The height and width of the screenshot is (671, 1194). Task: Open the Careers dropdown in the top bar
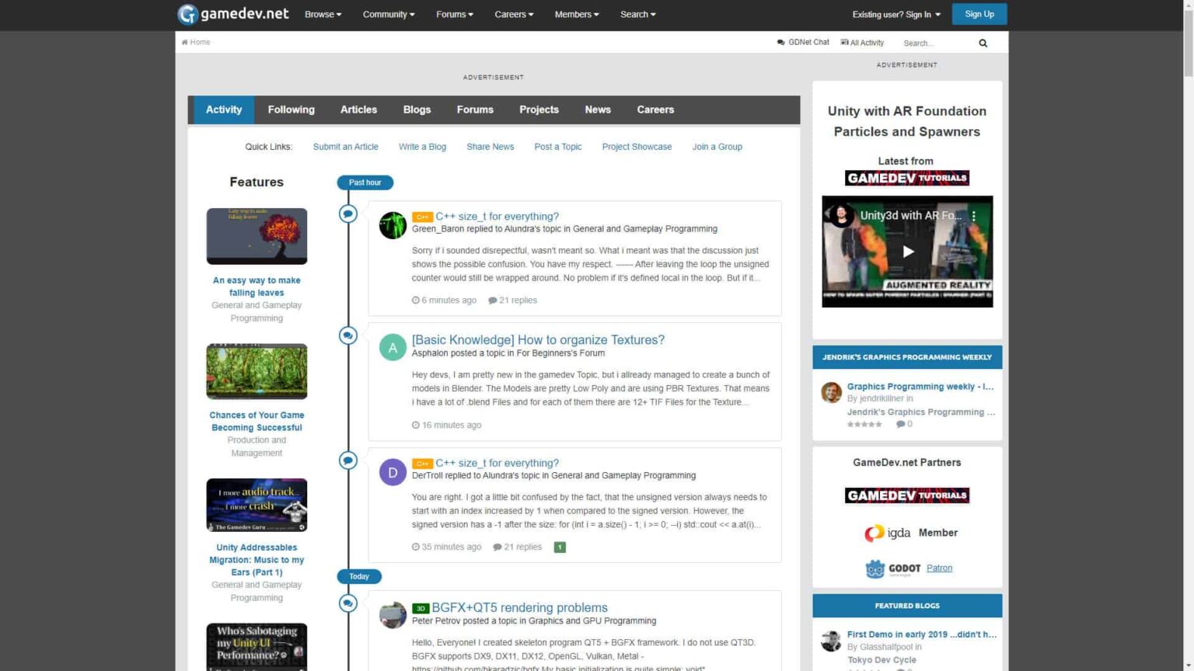(x=513, y=14)
